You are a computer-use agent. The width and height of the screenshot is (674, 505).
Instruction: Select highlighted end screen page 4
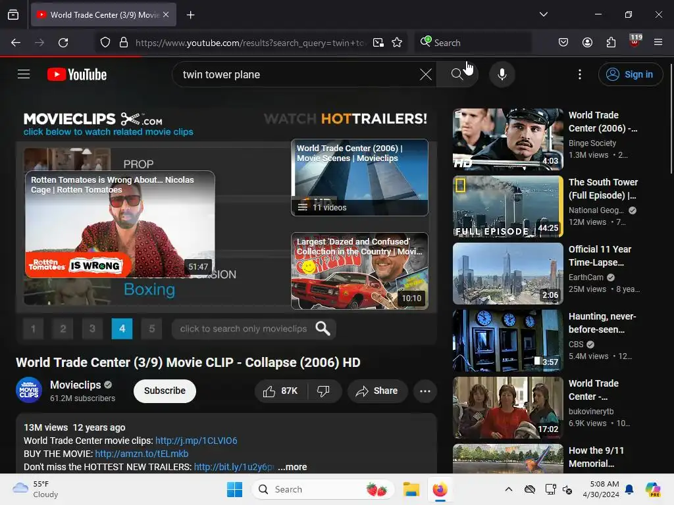122,329
